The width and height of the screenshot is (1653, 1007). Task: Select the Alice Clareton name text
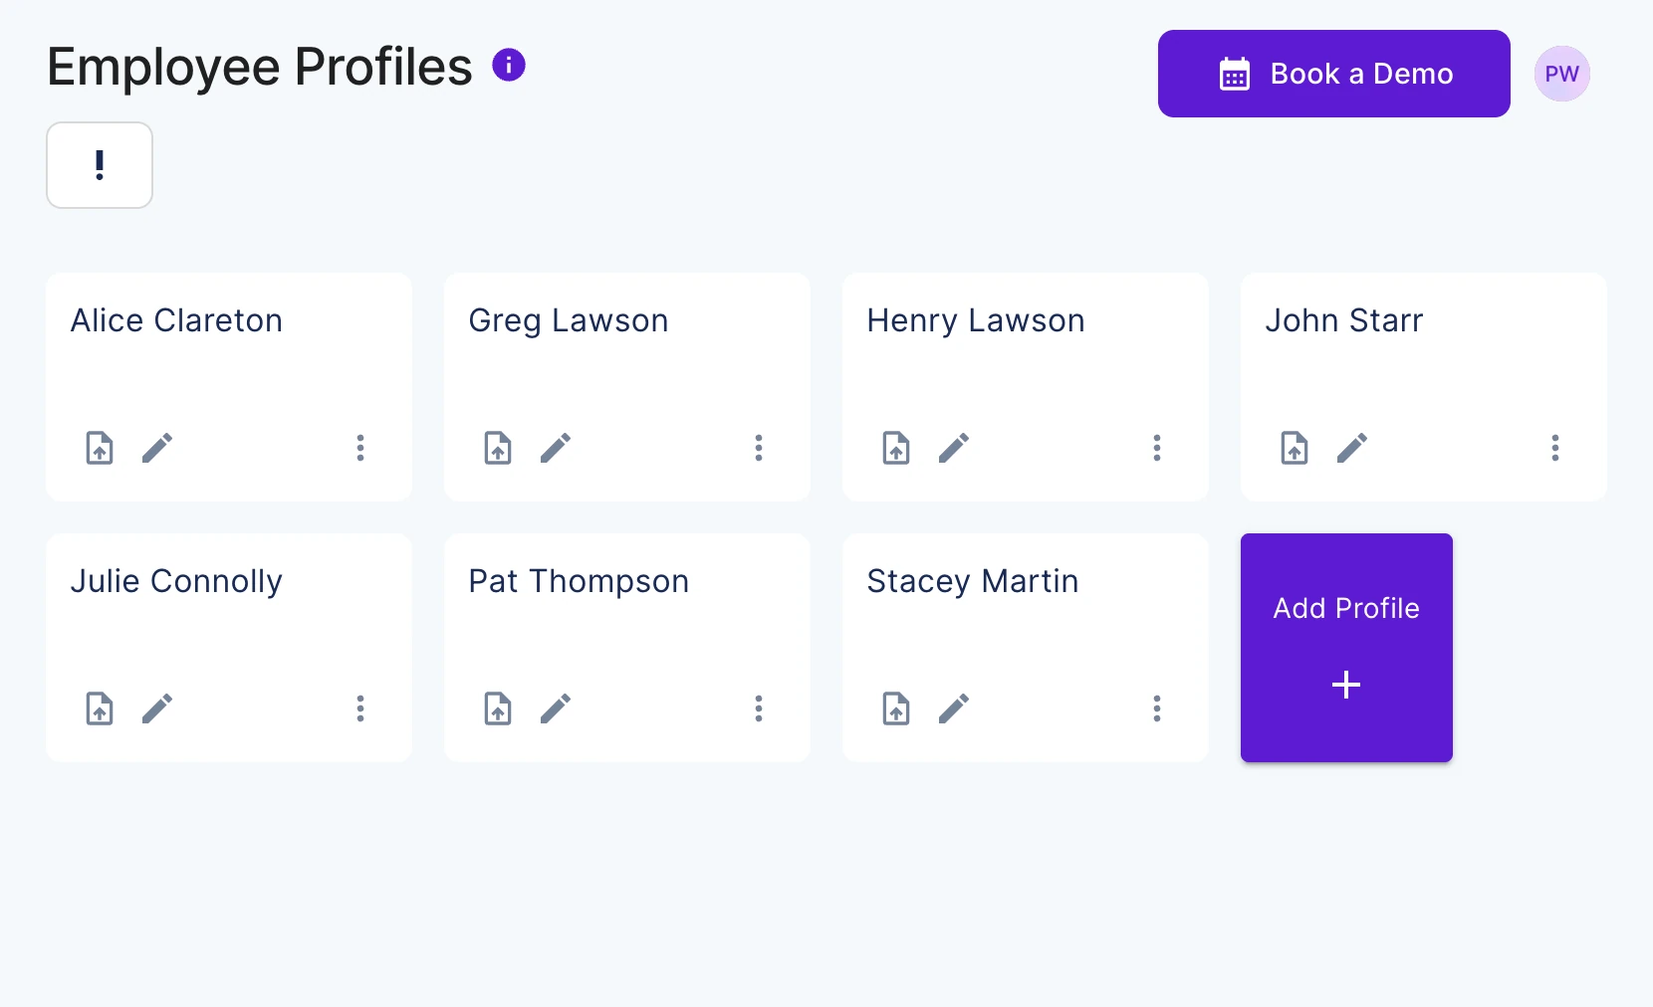[x=176, y=320]
